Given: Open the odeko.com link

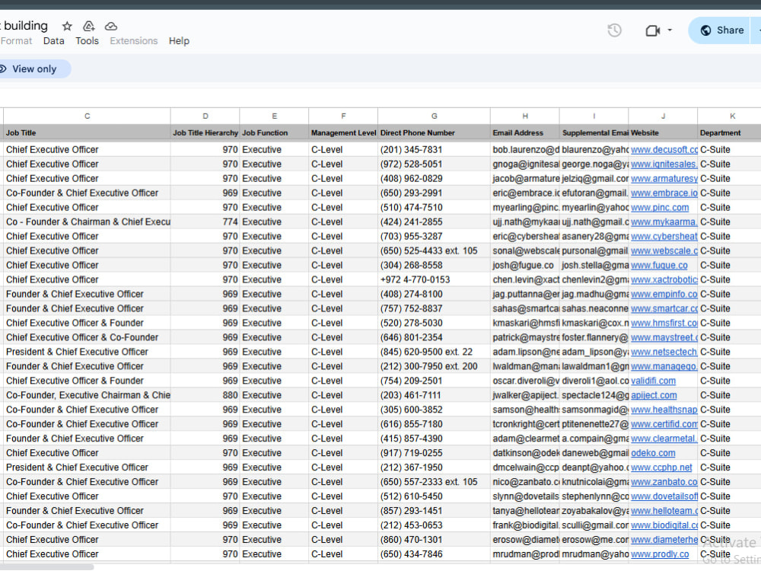Looking at the screenshot, I should click(653, 453).
